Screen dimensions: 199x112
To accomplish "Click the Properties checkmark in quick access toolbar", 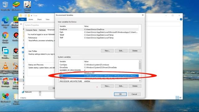I will [25, 16].
